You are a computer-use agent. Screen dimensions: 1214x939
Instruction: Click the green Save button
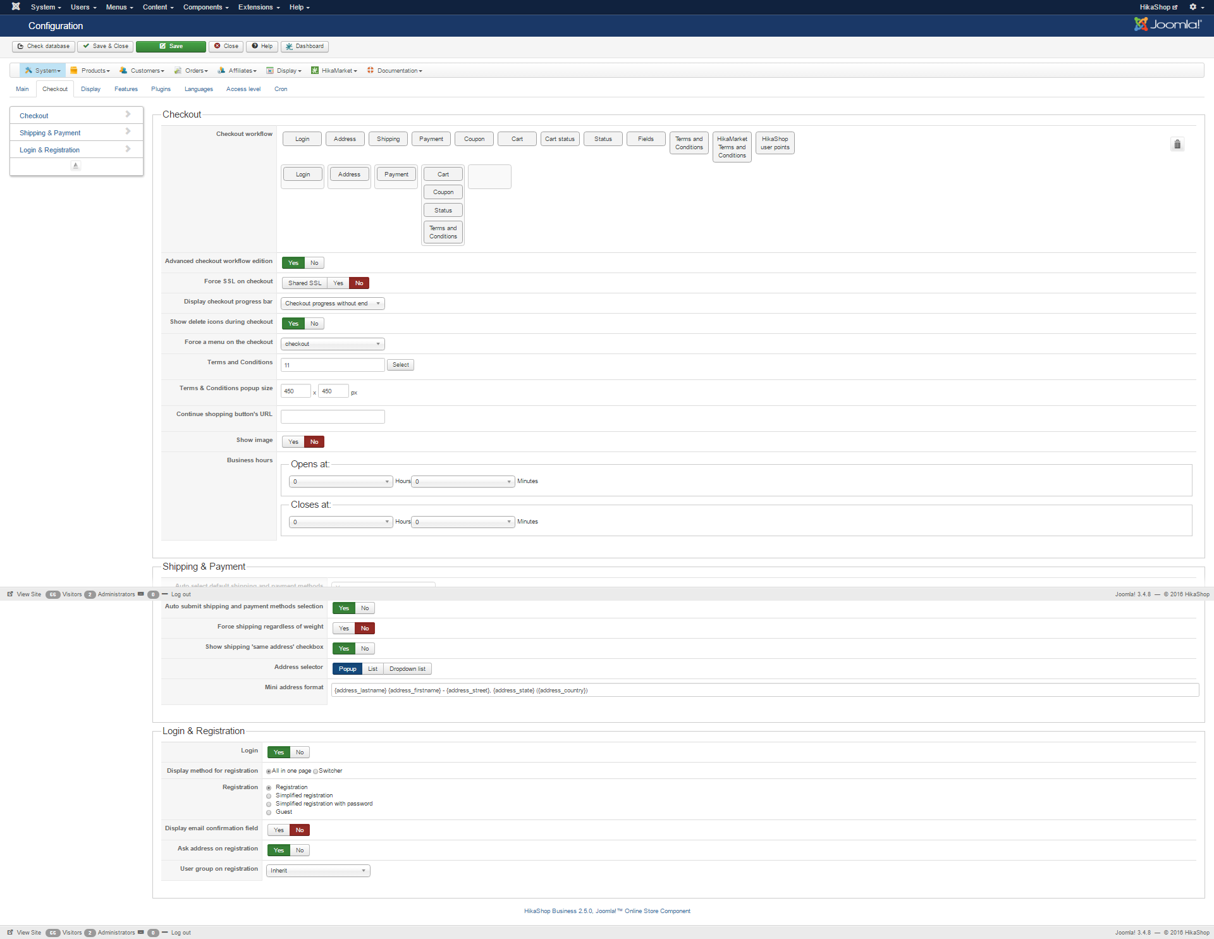171,46
